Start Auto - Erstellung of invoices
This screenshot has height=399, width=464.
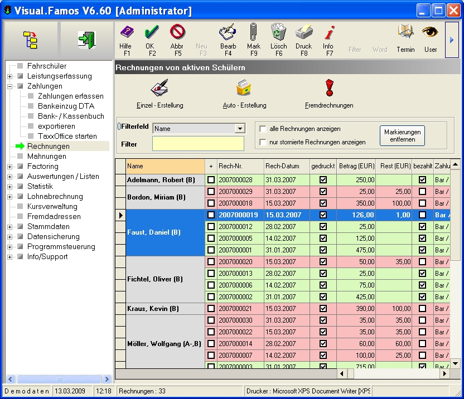[x=244, y=88]
